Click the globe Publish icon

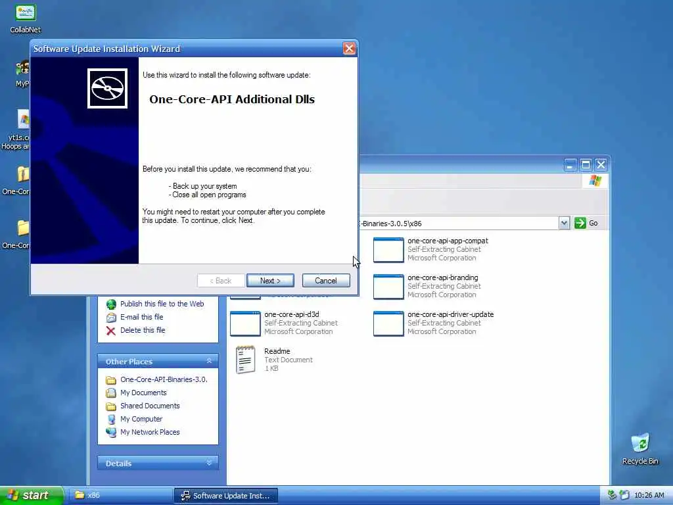111,304
